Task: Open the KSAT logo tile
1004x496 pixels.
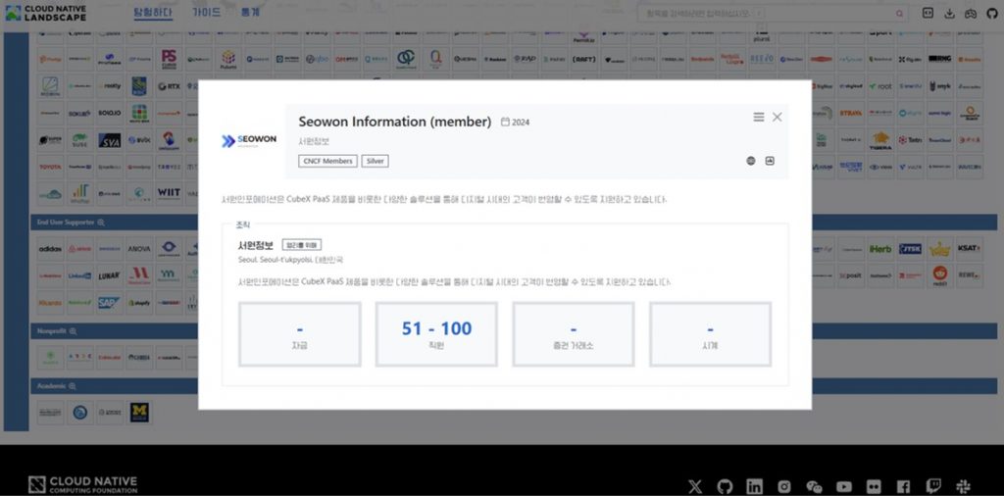Action: pos(970,249)
